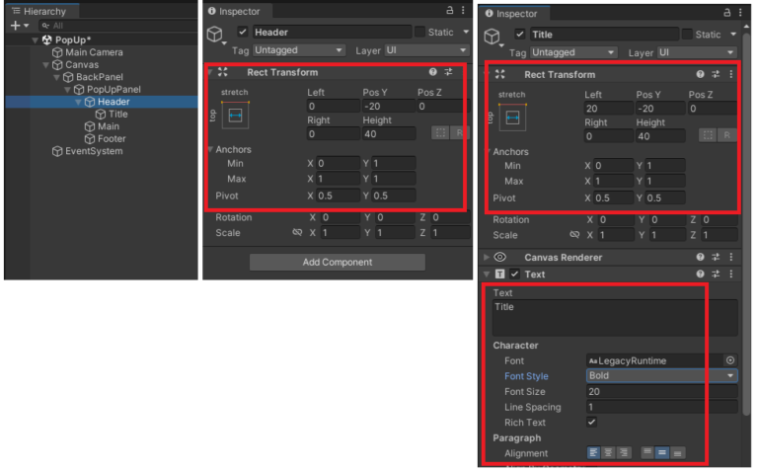Open Rect Transform help icon in Title inspector
The image size is (758, 472).
(x=701, y=74)
